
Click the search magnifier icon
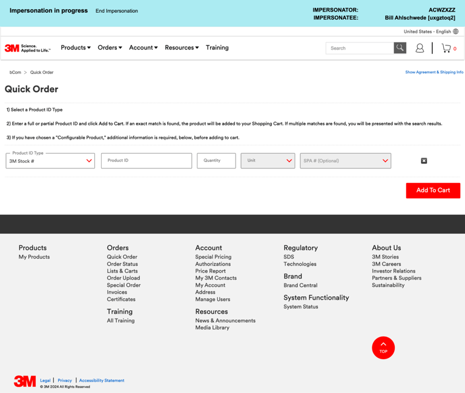pos(400,48)
